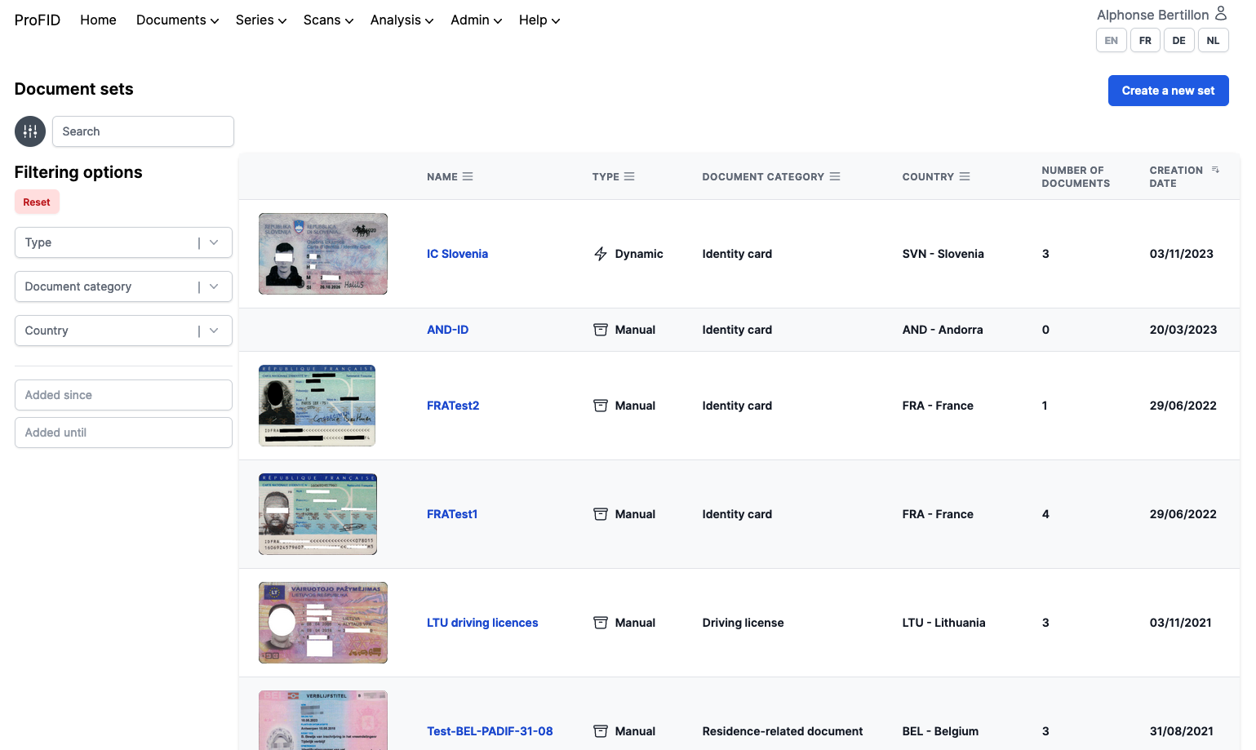Open the Analysis menu
The image size is (1256, 750).
pyautogui.click(x=402, y=20)
